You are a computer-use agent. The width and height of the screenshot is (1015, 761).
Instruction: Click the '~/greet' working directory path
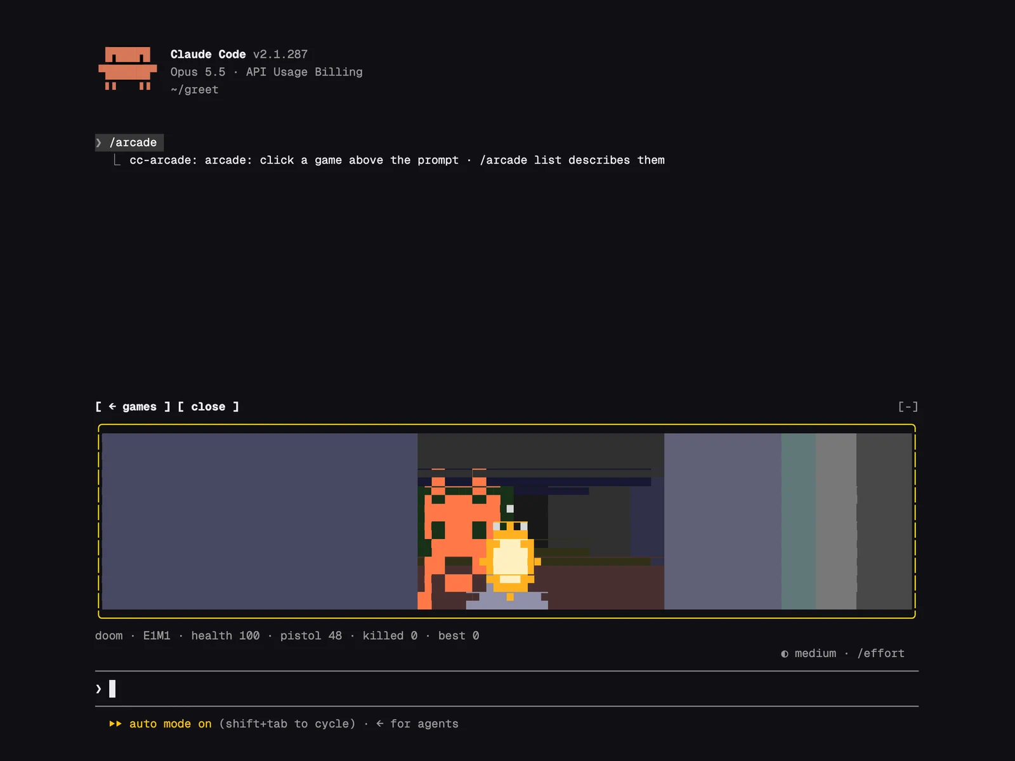(194, 90)
